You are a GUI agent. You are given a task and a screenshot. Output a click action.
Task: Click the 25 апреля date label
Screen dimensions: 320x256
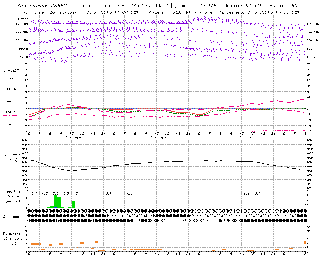76,137
